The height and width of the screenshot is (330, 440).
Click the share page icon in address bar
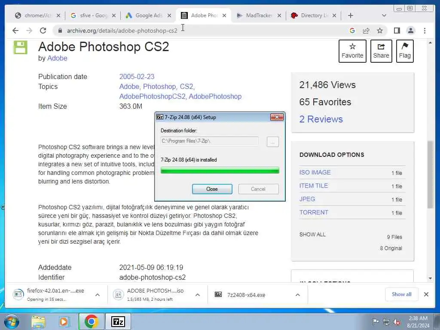pyautogui.click(x=366, y=31)
